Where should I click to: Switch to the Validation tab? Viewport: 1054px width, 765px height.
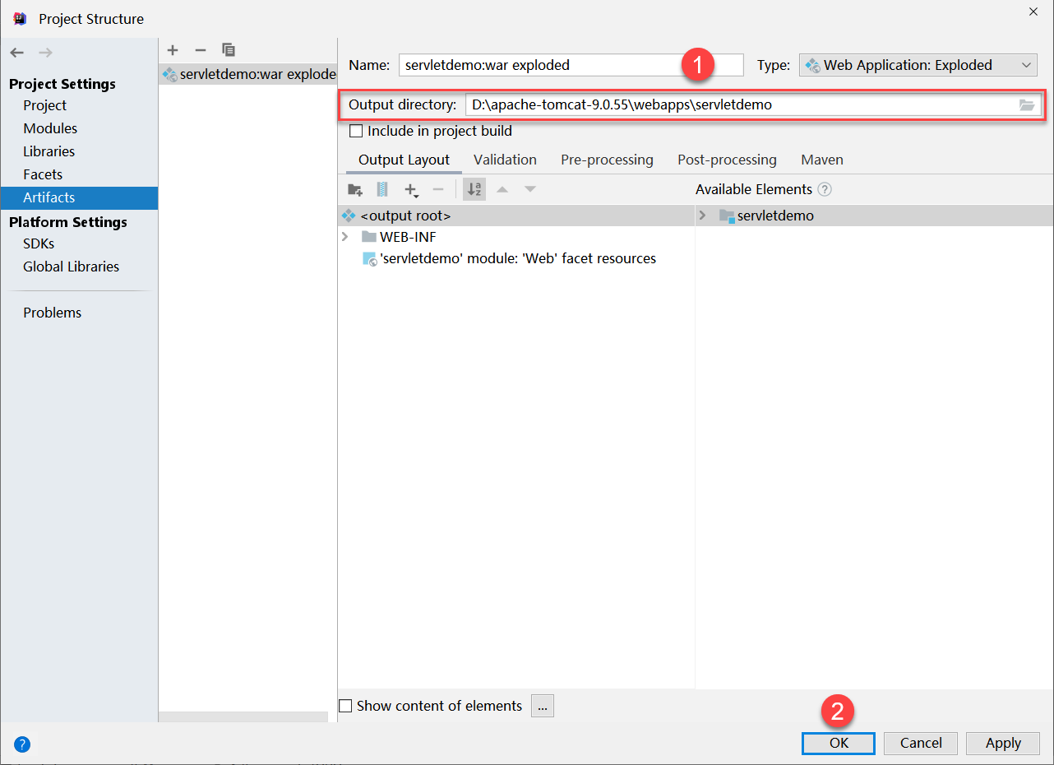pyautogui.click(x=505, y=160)
